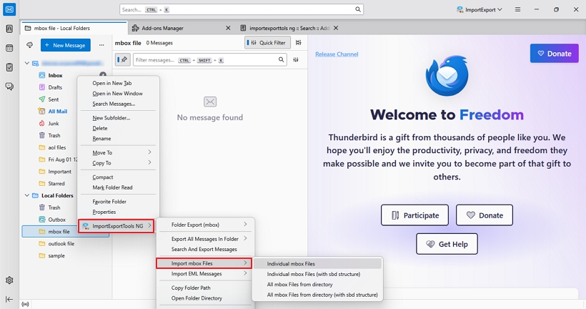Open Settings gear in sidebar

[9, 280]
